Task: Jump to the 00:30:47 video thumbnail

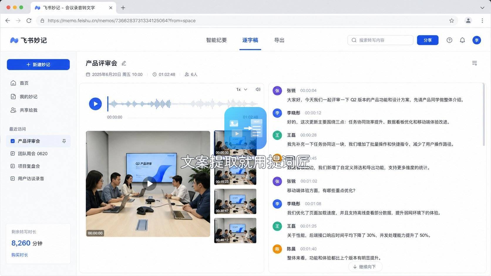Action: pos(235,202)
